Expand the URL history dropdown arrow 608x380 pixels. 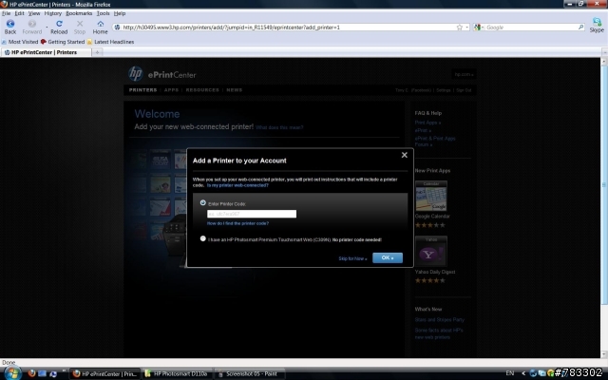point(466,28)
